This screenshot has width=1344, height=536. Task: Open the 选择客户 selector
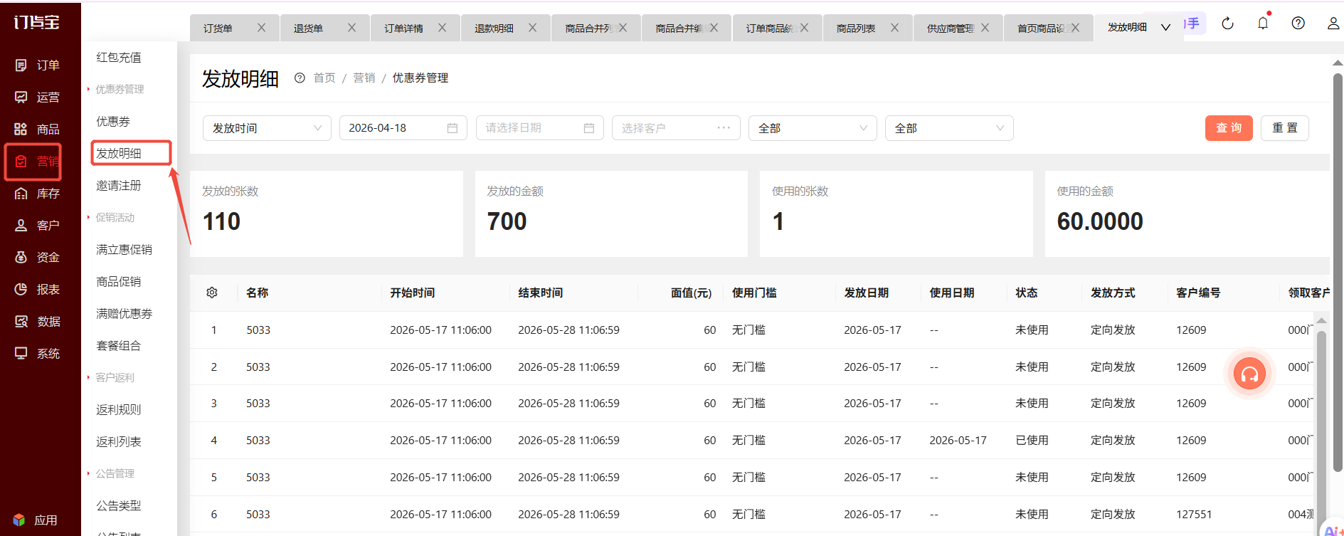coord(676,128)
